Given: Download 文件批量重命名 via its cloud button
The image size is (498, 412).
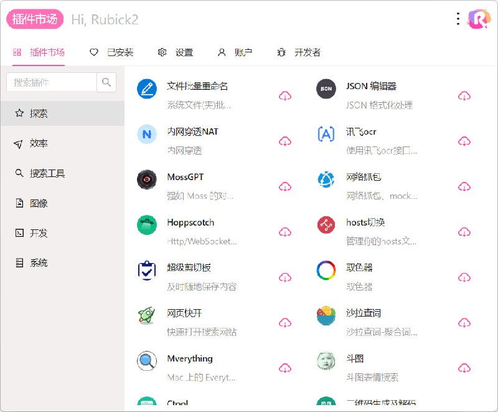Looking at the screenshot, I should [285, 95].
